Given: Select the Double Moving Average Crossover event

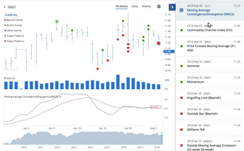Looking at the screenshot, I should (212, 147).
